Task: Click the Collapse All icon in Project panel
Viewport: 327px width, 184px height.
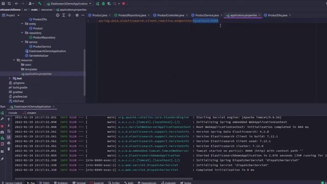Action: tap(69, 15)
